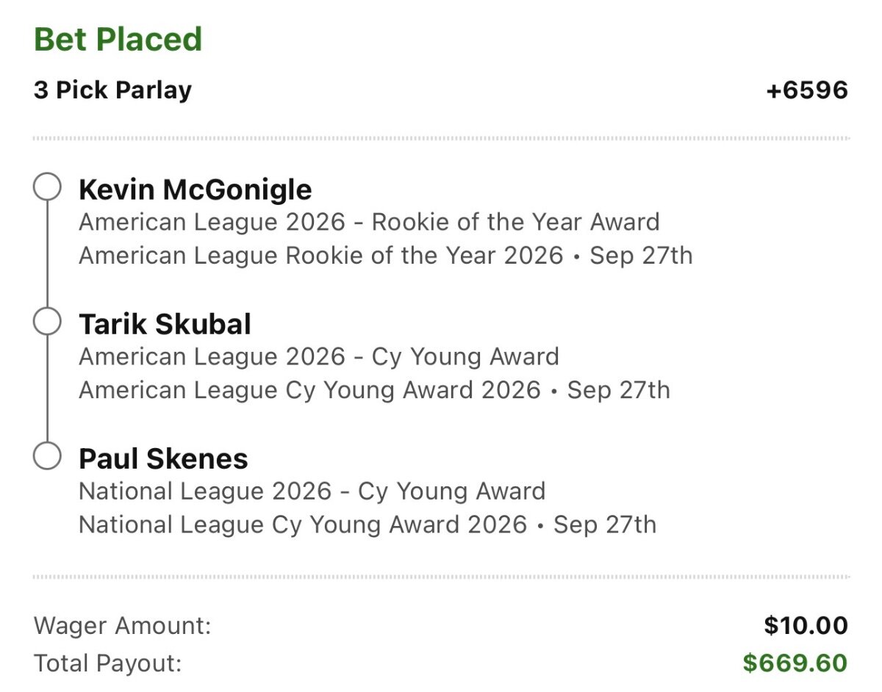The image size is (882, 692).
Task: Click American League 2026 - Rookie of the Year Award
Action: click(369, 222)
